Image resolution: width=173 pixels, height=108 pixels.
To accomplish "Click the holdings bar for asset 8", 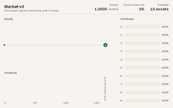I will (142, 92).
